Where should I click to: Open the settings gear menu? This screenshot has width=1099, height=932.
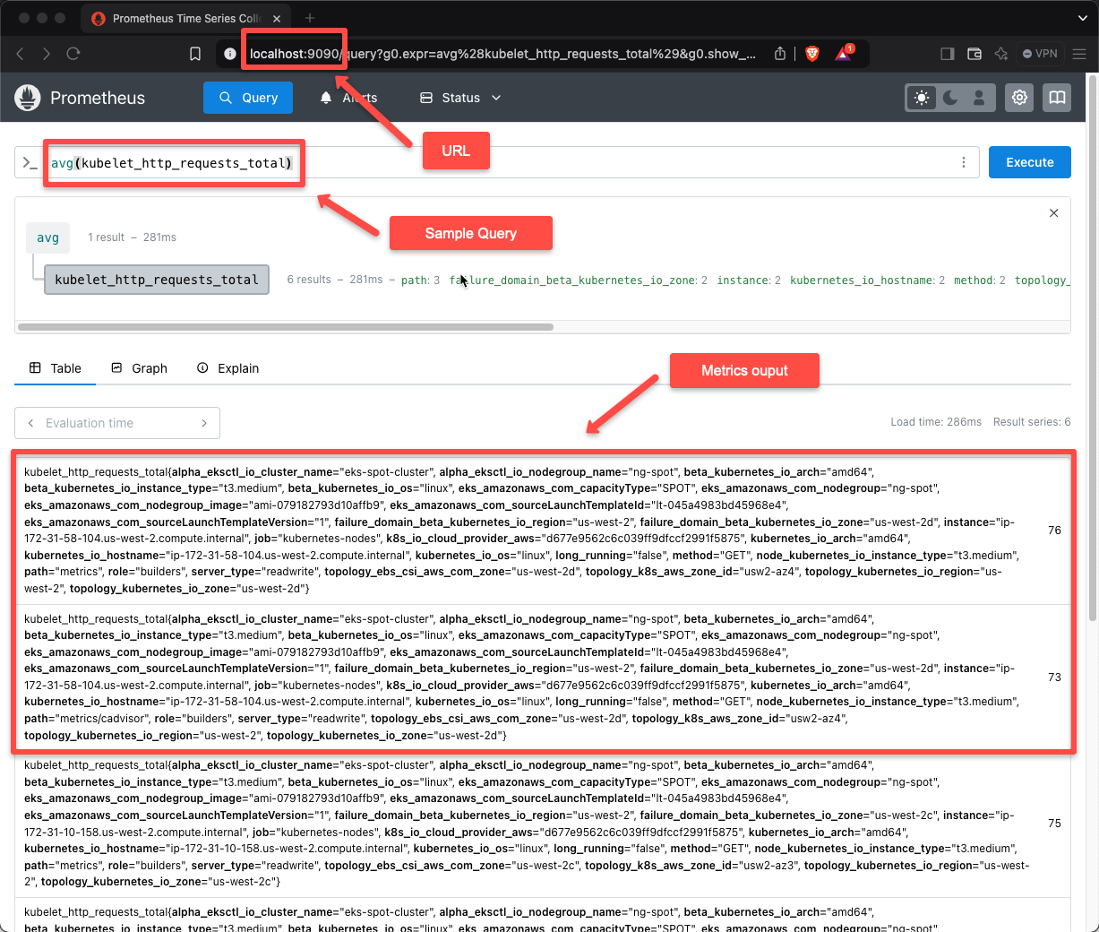tap(1019, 98)
